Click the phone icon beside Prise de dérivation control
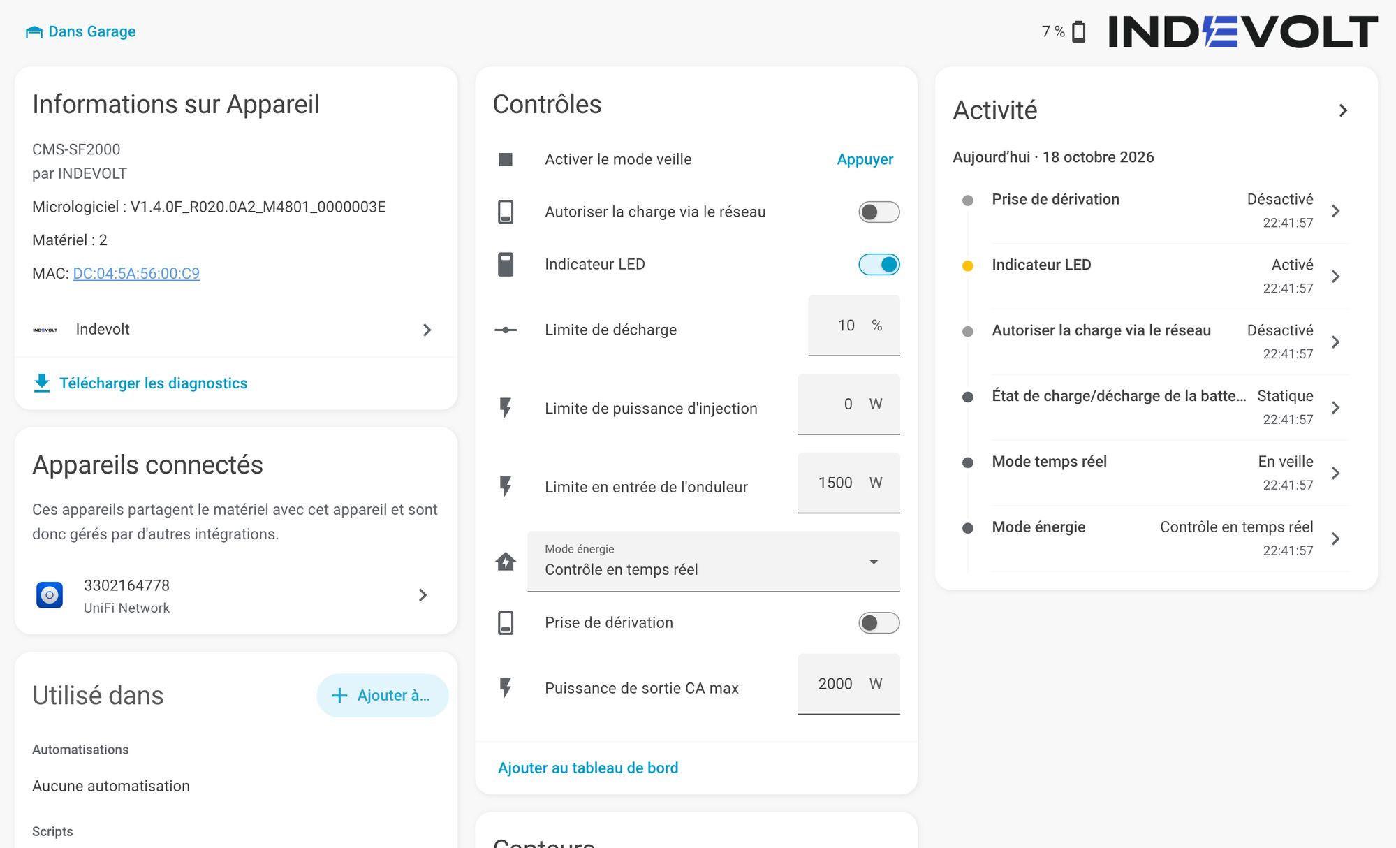 506,622
